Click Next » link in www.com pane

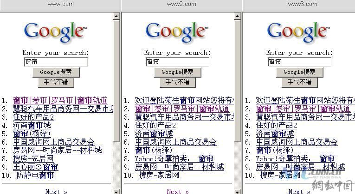click(56, 192)
